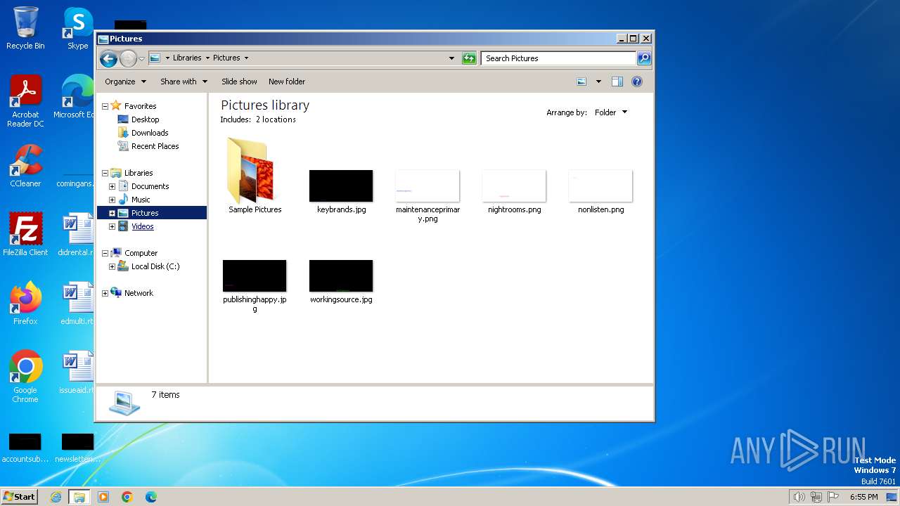900x506 pixels.
Task: Open Explorer help icon
Action: (x=637, y=82)
